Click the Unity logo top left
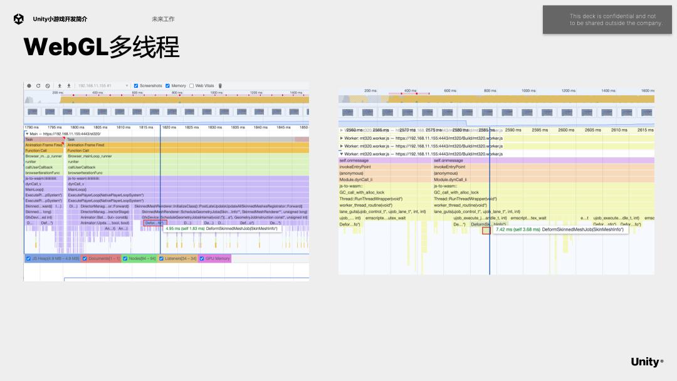This screenshot has width=677, height=381. (x=19, y=19)
